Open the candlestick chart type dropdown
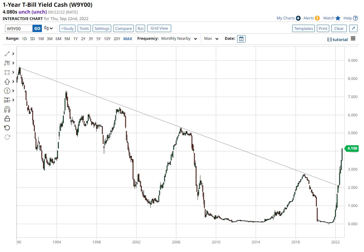364x252 pixels. 49,28
